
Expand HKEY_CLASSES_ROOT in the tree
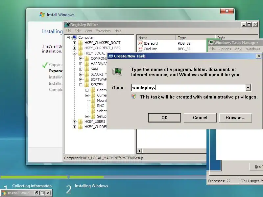75,43
